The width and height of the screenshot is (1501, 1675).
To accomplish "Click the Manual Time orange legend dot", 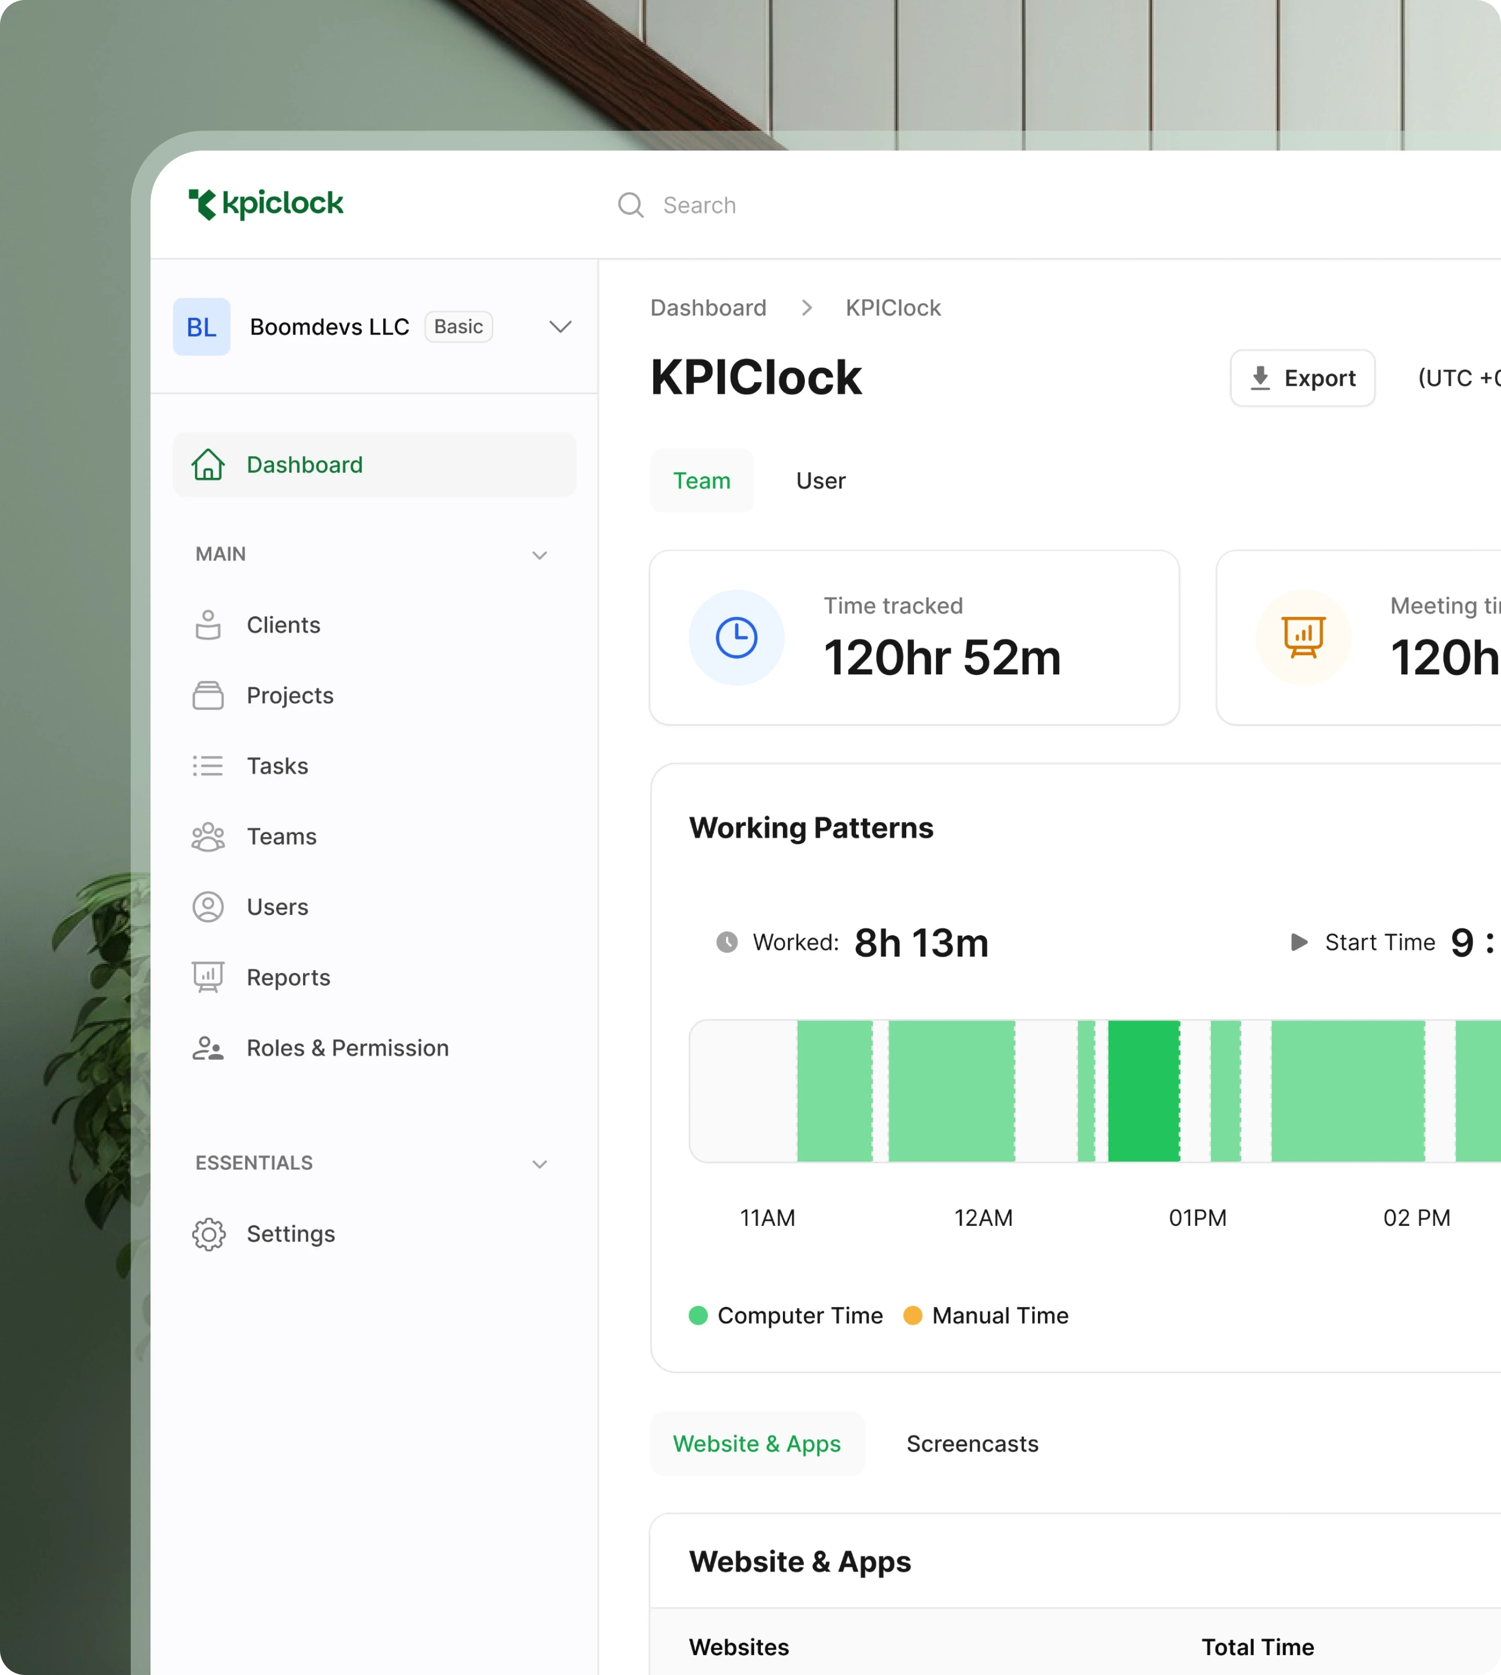I will (913, 1315).
